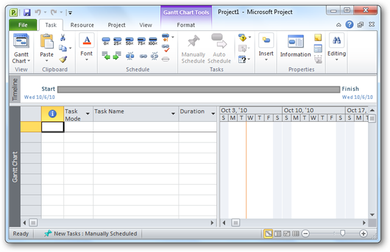Image resolution: width=390 pixels, height=252 pixels.
Task: Click the Undo icon in title bar
Action: (38, 12)
